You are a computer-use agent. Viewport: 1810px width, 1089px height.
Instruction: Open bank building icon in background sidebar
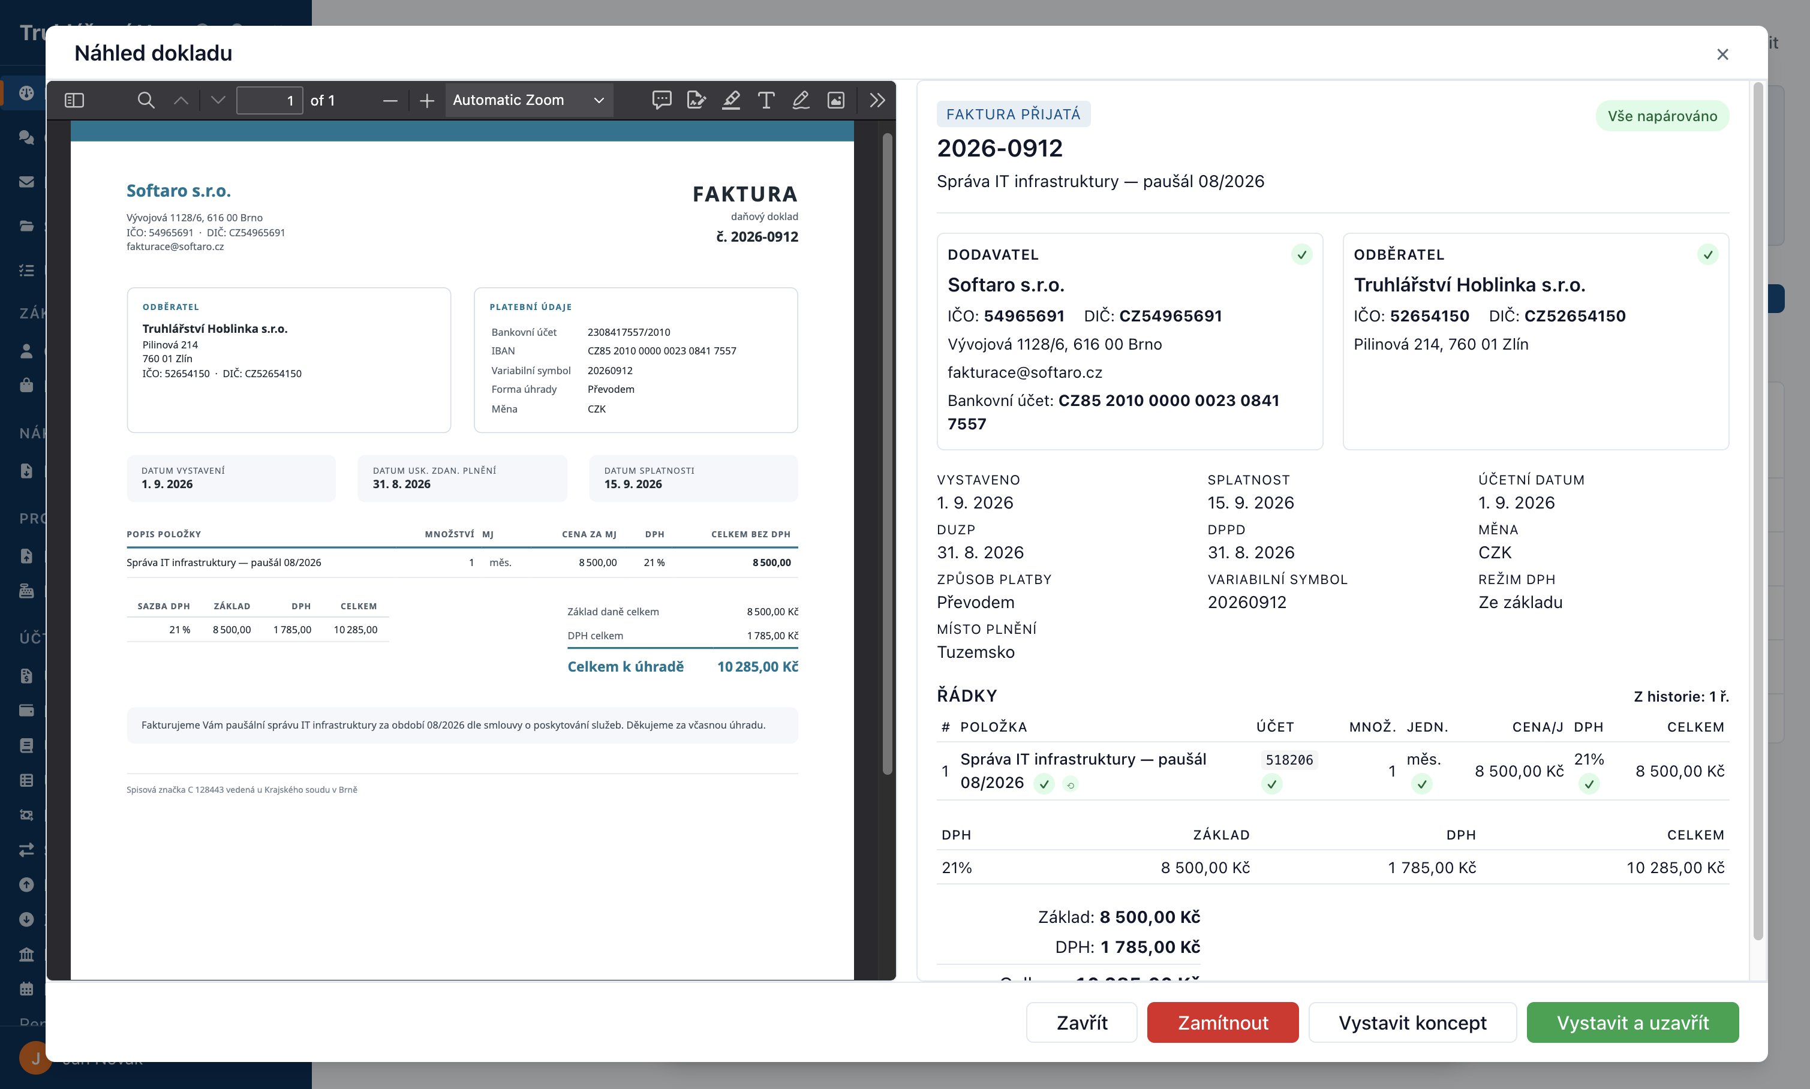click(26, 954)
